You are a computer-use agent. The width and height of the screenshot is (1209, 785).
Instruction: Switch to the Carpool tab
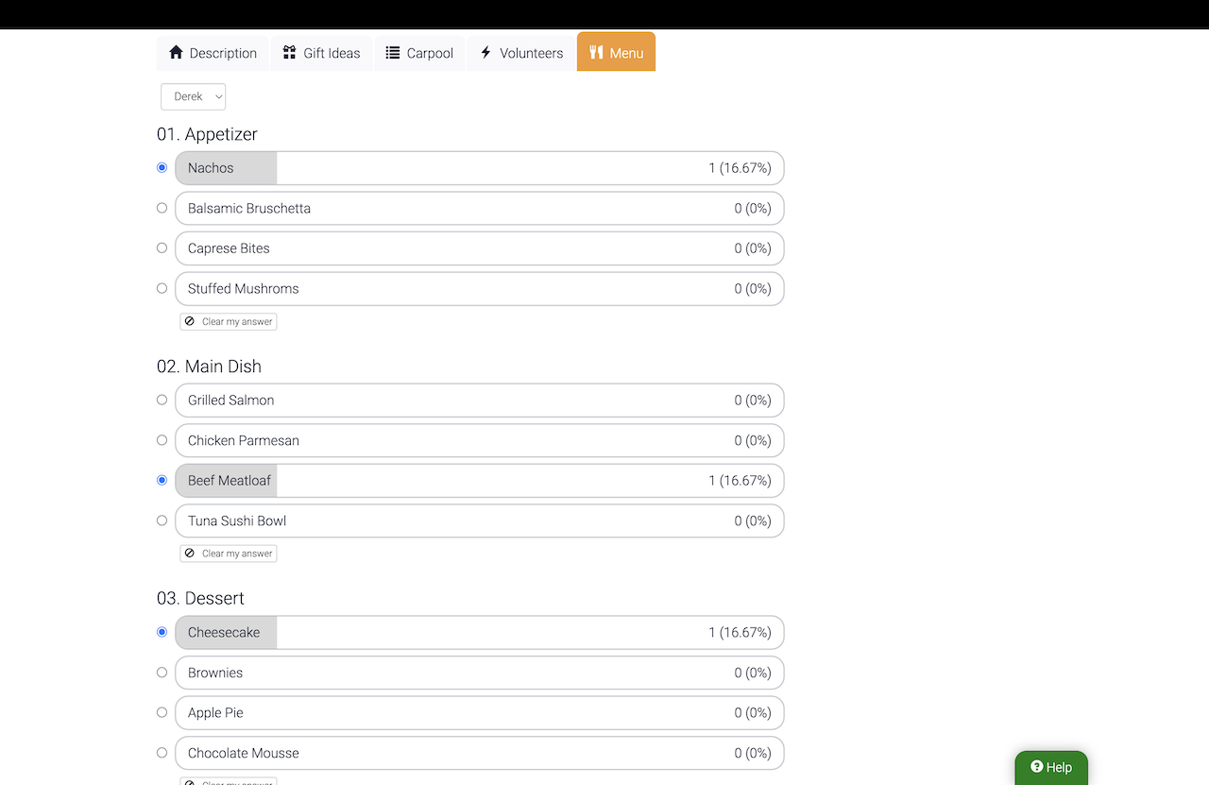point(419,53)
